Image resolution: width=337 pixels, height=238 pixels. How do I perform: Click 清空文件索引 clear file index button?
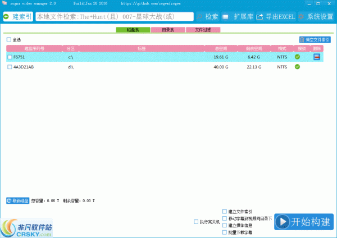315,40
